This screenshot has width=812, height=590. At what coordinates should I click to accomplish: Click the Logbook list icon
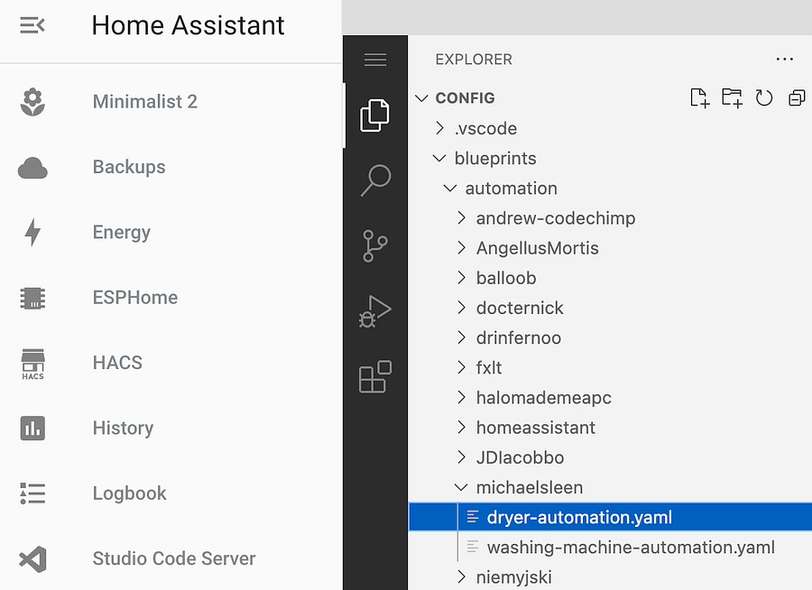tap(32, 493)
